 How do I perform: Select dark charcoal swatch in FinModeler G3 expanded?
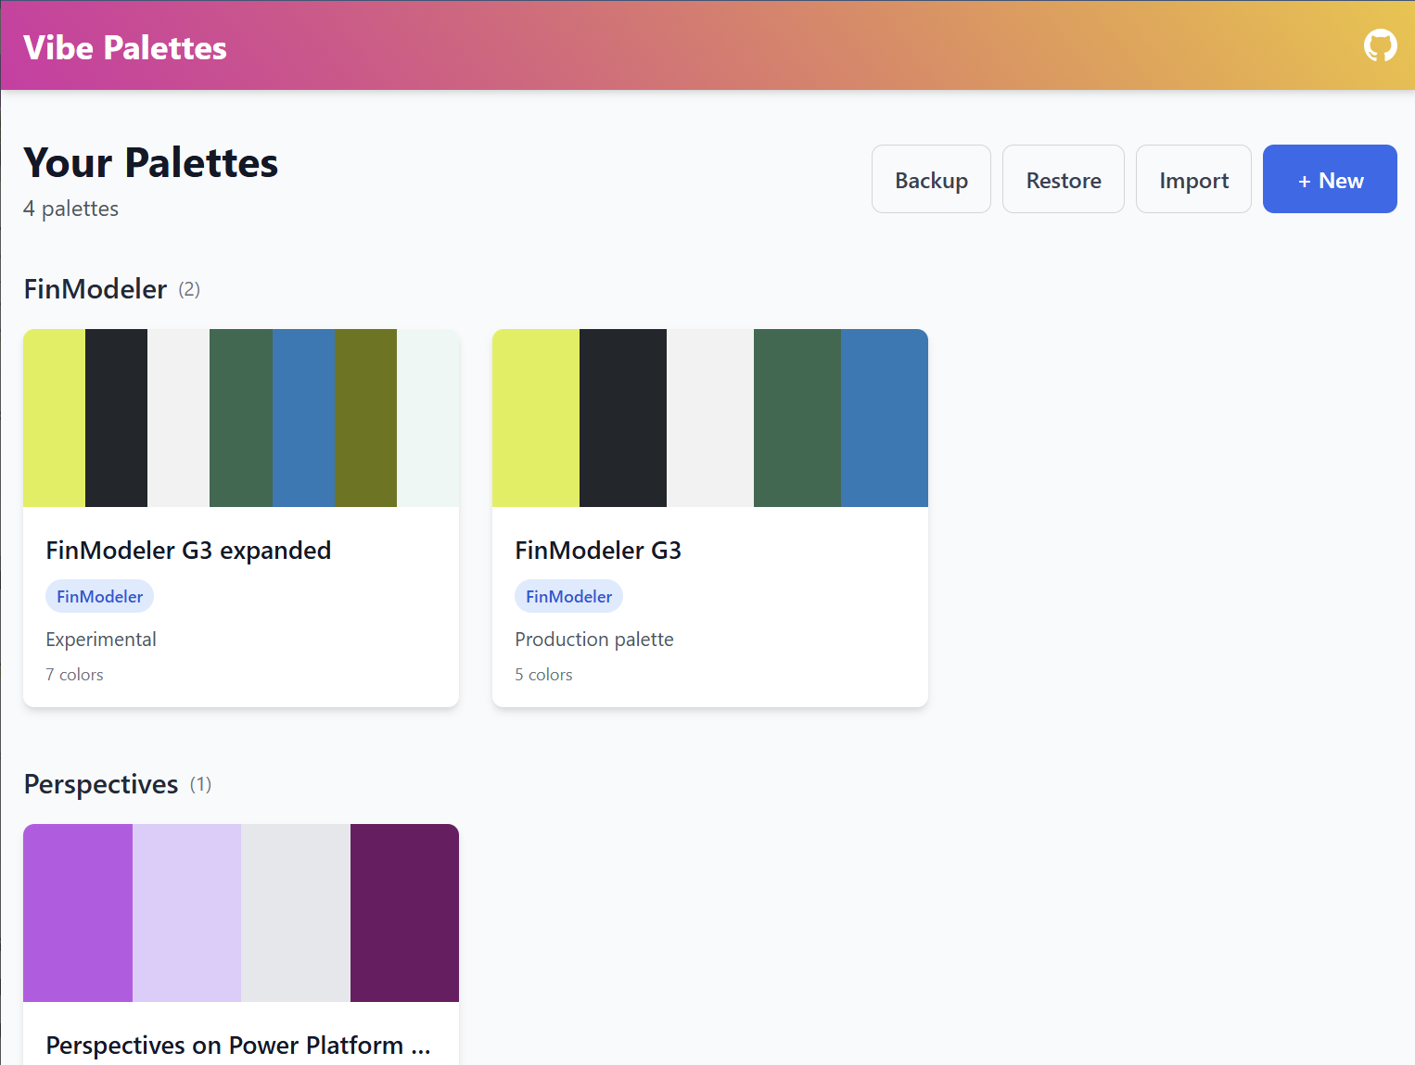(x=116, y=418)
